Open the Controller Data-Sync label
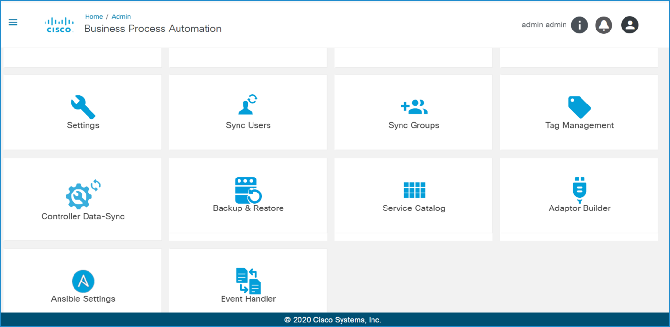 pos(83,216)
